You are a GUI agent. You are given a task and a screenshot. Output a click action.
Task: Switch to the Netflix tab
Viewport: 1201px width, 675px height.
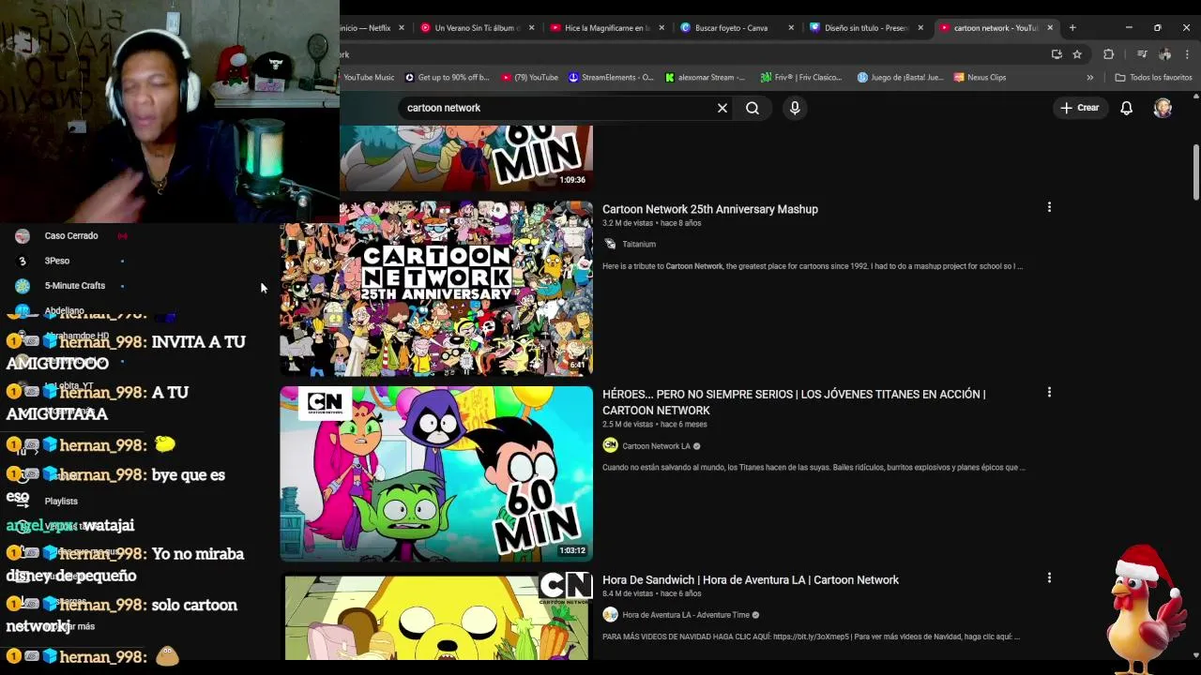click(367, 28)
